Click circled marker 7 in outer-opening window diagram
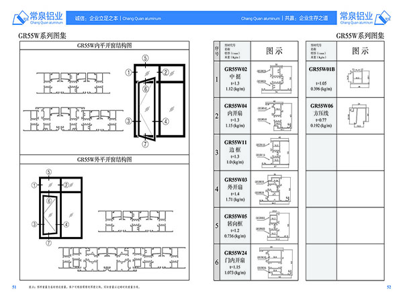 pos(48,243)
